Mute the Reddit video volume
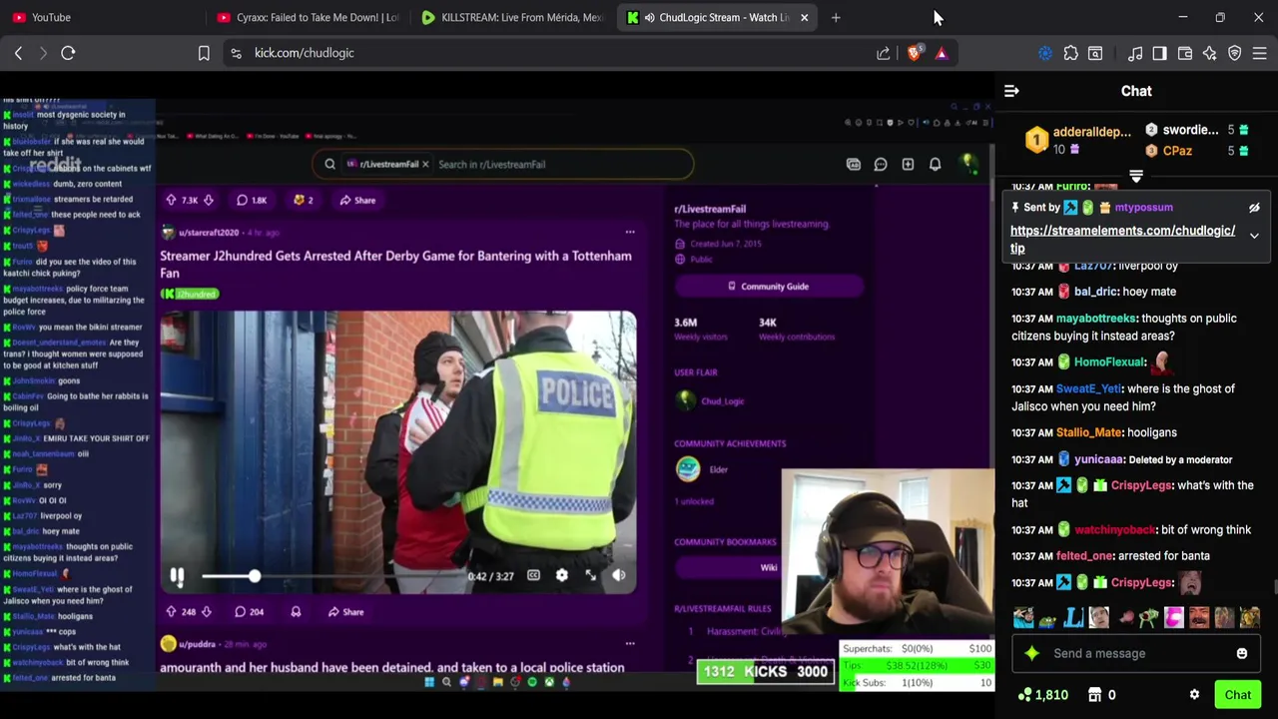 (x=618, y=575)
